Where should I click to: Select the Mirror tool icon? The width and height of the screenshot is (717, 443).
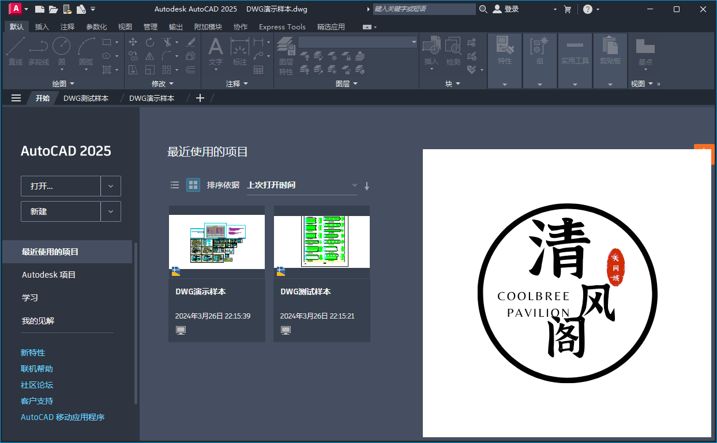click(x=150, y=56)
